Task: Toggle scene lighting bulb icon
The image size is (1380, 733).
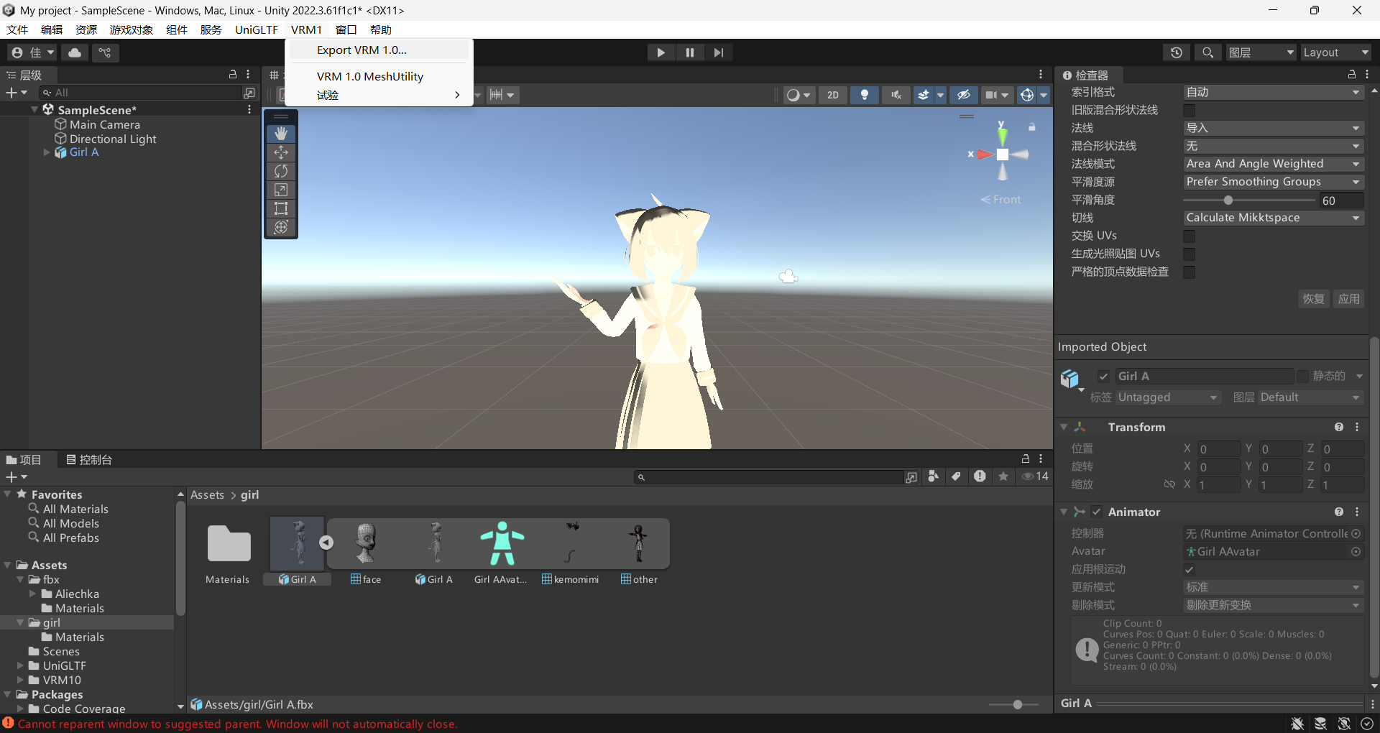Action: pyautogui.click(x=865, y=95)
